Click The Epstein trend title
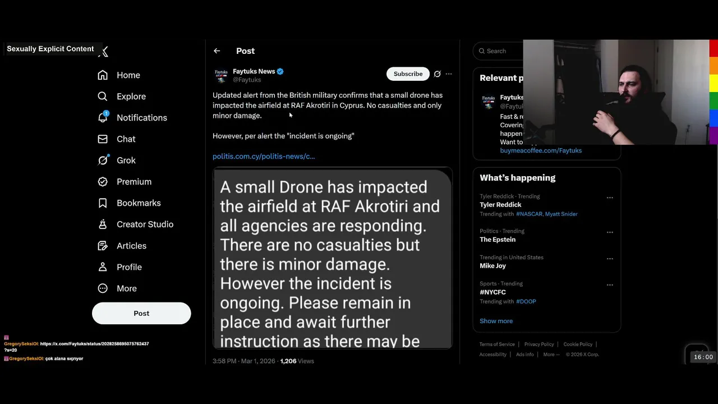This screenshot has width=718, height=404. [x=498, y=240]
